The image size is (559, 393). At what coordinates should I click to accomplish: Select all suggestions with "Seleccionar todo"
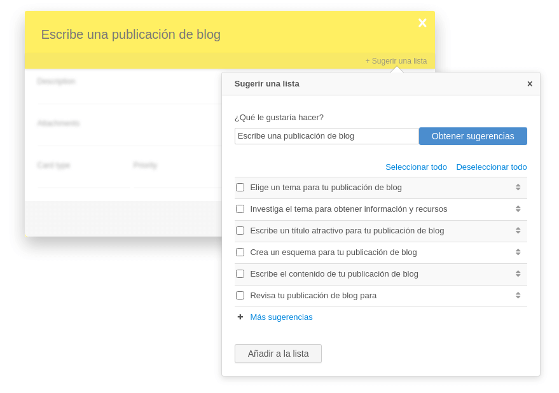point(416,167)
